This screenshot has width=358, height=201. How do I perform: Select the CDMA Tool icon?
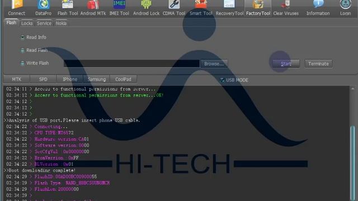[174, 8]
